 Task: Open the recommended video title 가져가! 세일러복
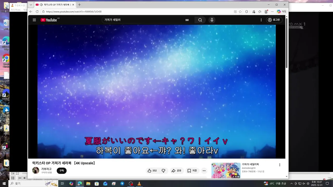[x=250, y=164]
